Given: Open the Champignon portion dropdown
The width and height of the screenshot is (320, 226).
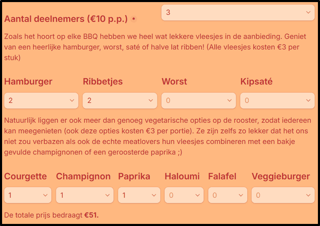Looking at the screenshot, I should [85, 195].
